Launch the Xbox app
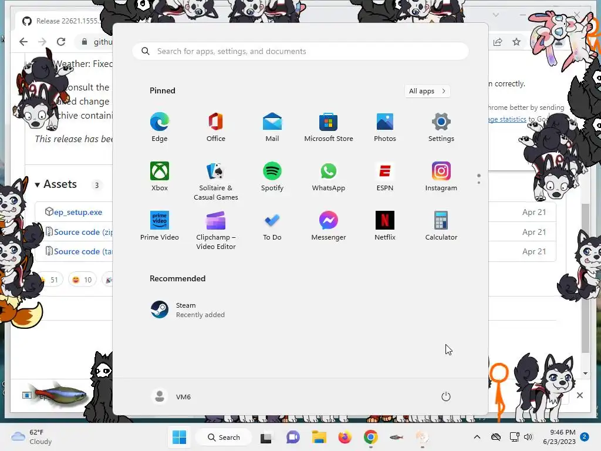 160,177
